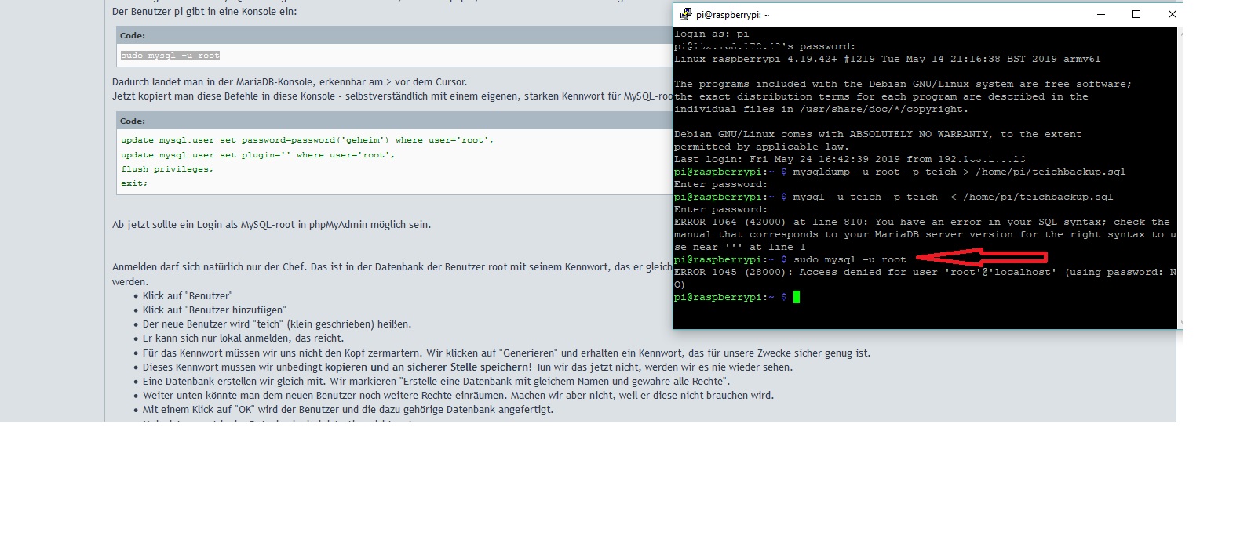Click the green terminal cursor block
1251x543 pixels.
pyautogui.click(x=796, y=297)
